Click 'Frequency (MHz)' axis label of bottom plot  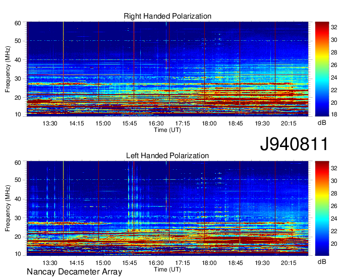[8, 208]
